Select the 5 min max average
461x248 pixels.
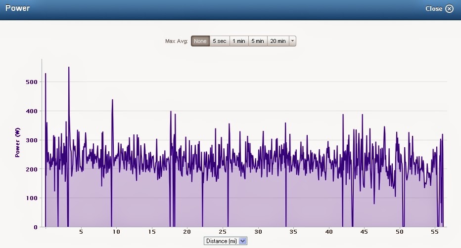[x=258, y=41]
